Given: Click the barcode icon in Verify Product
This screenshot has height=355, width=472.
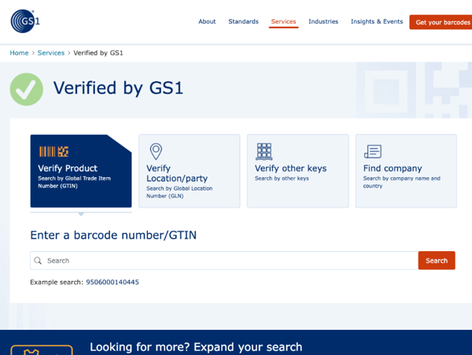Looking at the screenshot, I should (x=53, y=151).
